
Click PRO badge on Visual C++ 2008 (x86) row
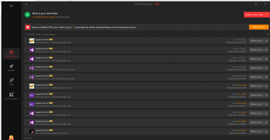[x=51, y=39]
